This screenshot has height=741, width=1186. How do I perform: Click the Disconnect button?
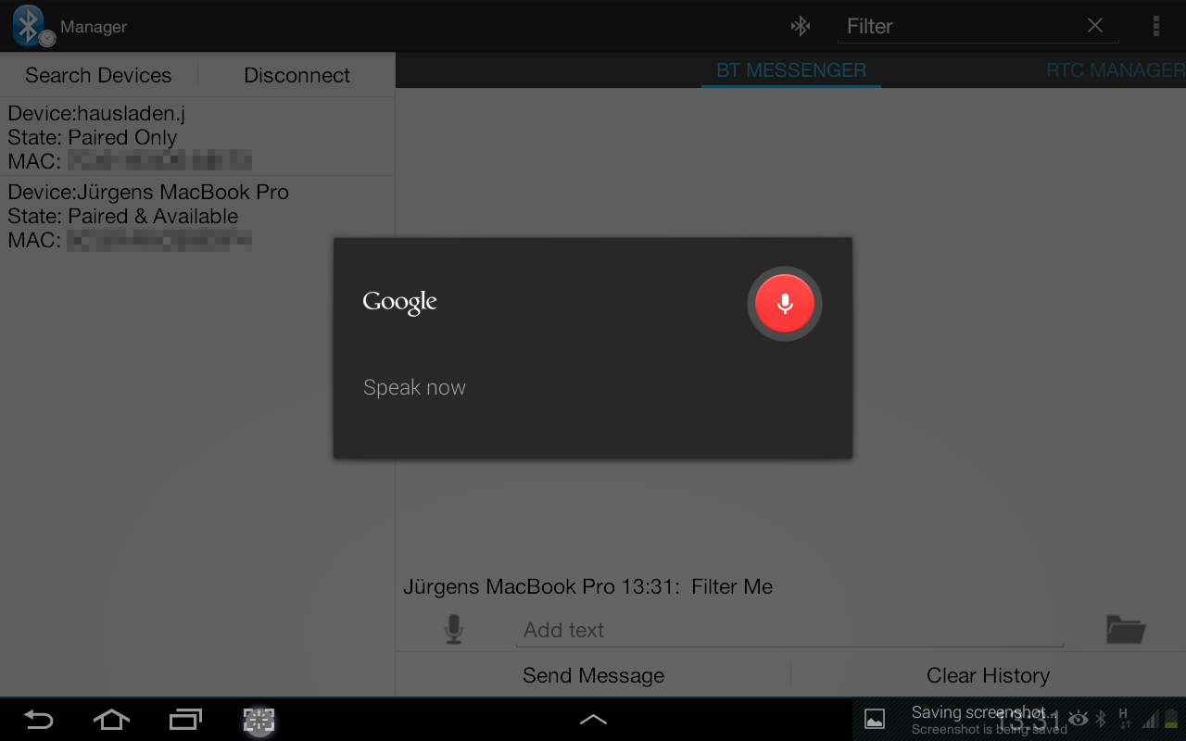click(296, 75)
